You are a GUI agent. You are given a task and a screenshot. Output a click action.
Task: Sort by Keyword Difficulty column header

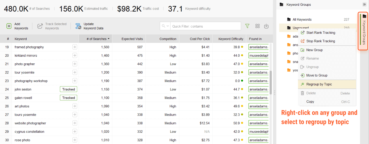[x=229, y=39]
